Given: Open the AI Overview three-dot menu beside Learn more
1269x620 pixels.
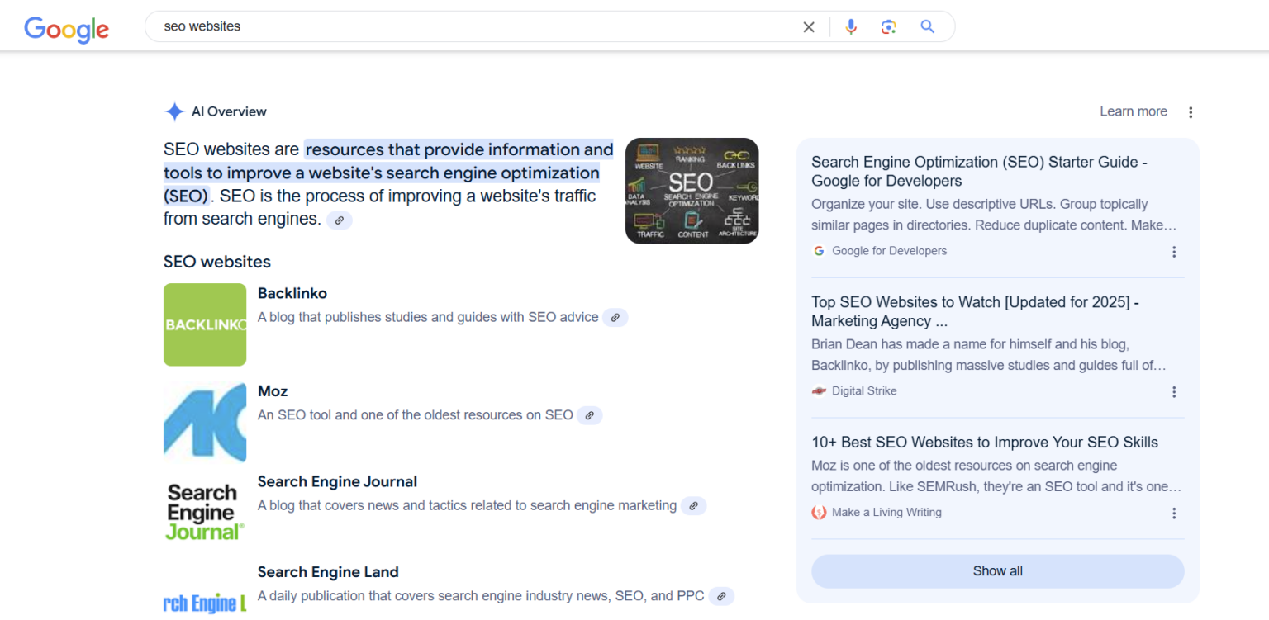Looking at the screenshot, I should (1191, 111).
